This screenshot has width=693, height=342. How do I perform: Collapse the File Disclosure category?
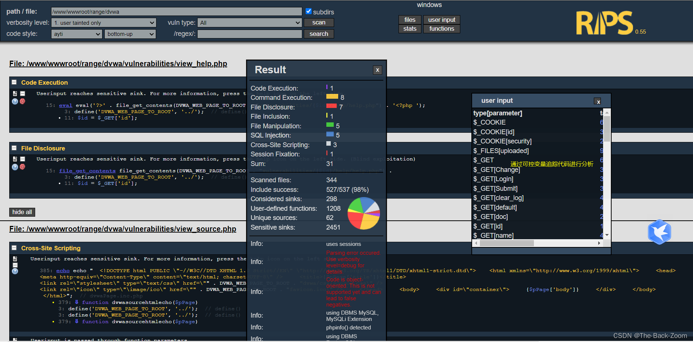[14, 148]
